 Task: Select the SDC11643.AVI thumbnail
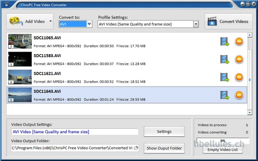(x=20, y=95)
